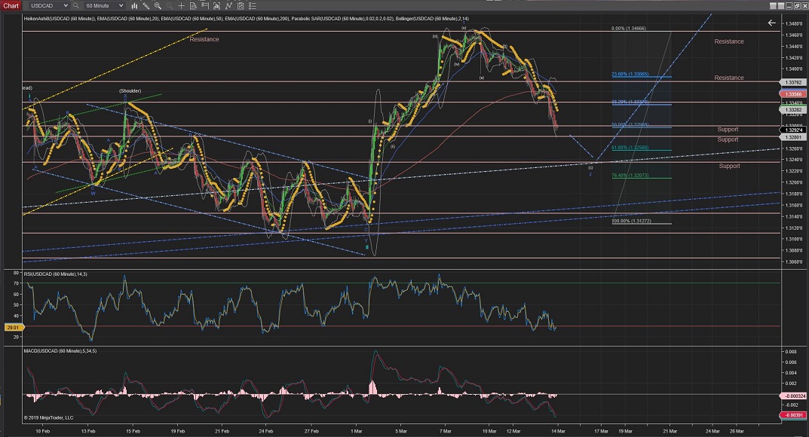Open the chart Properties list icon
Viewport: 809px width, 437px height.
click(x=253, y=6)
